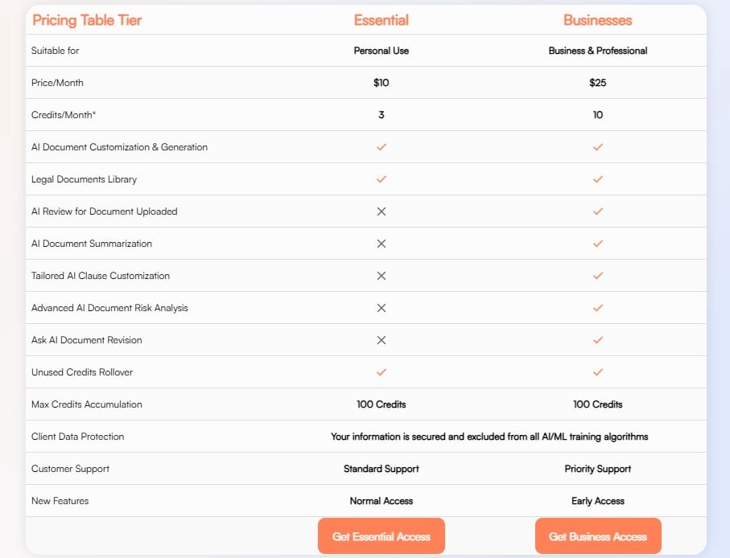Image resolution: width=730 pixels, height=558 pixels.
Task: Click the Businesses checkmark for Unused Credits Rollover
Action: 597,372
